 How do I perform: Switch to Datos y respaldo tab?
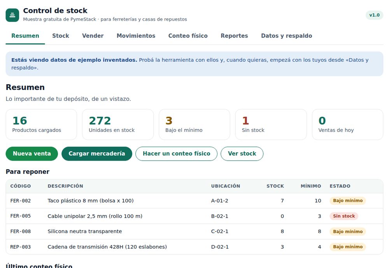point(287,36)
